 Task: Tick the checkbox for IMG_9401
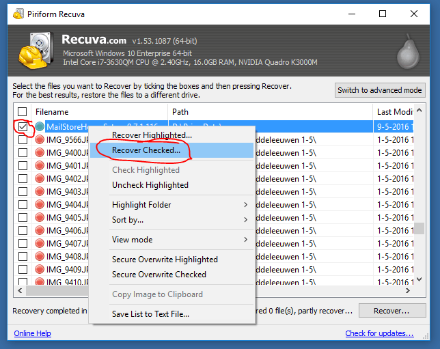[x=23, y=165]
